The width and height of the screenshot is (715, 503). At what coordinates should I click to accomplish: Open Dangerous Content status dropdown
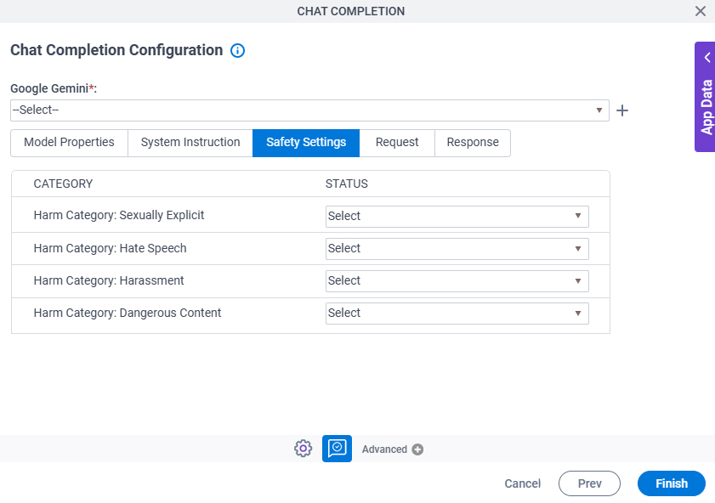pos(457,314)
